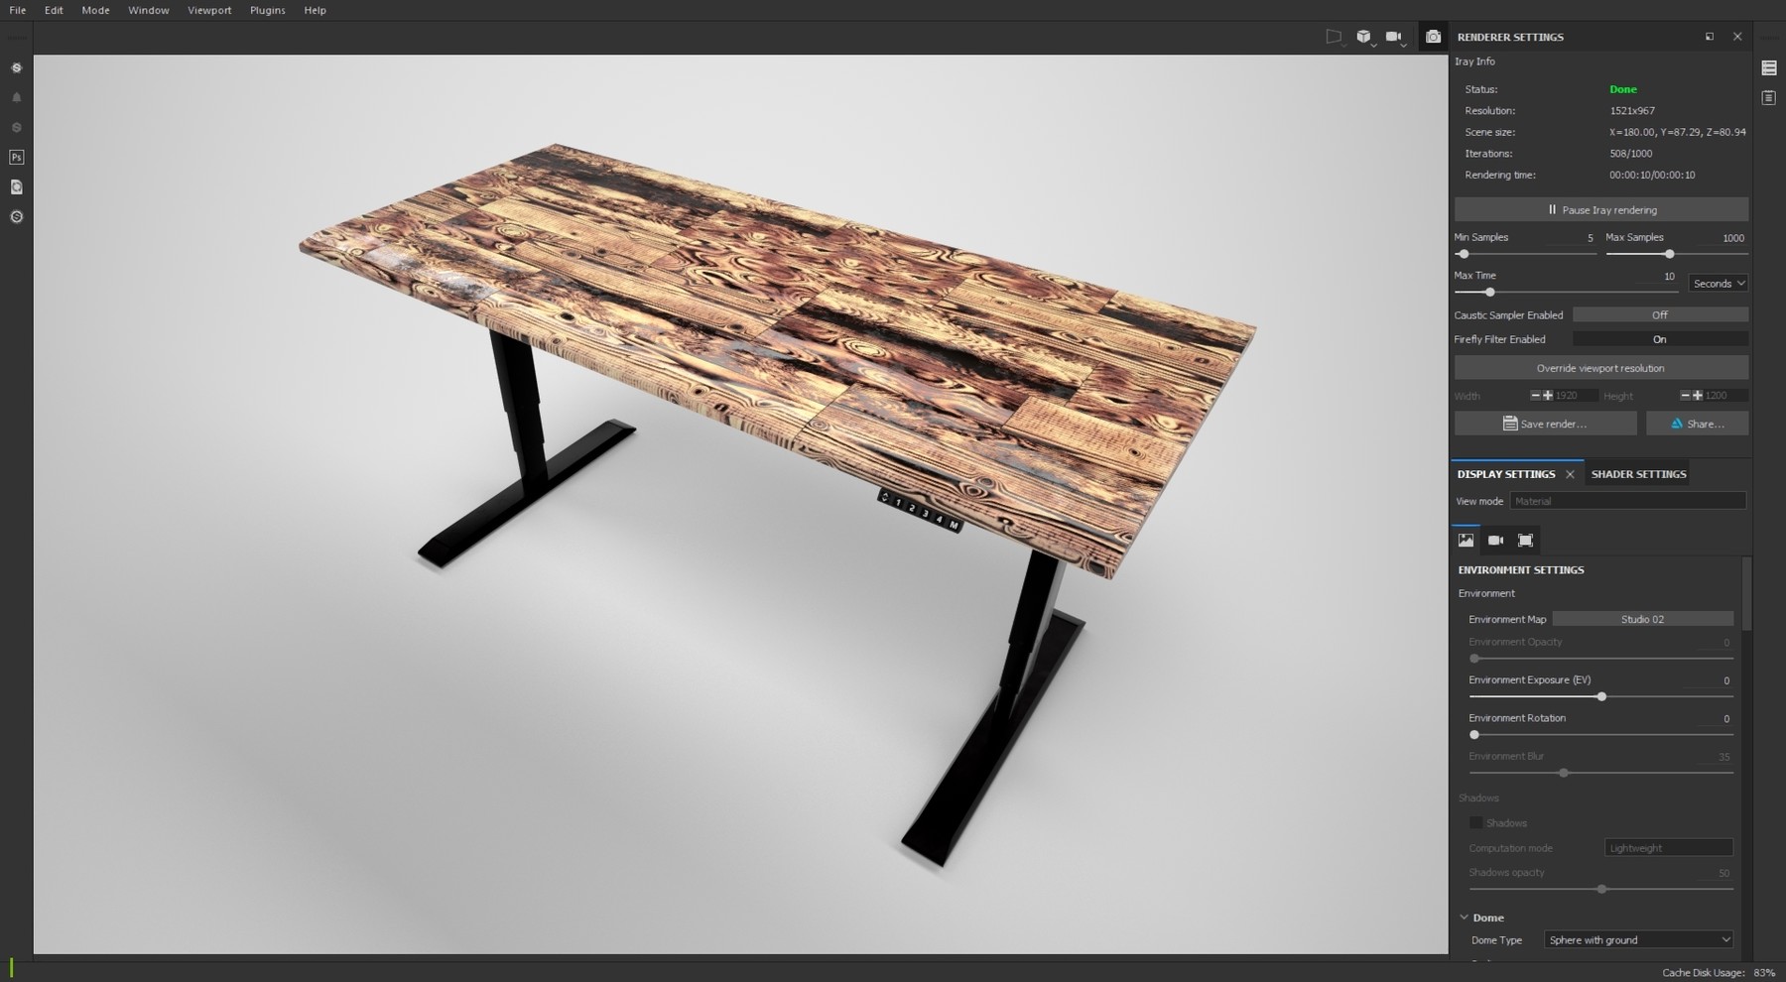Open the Max Time units dropdown showing Seconds
This screenshot has height=982, width=1786.
[1718, 283]
